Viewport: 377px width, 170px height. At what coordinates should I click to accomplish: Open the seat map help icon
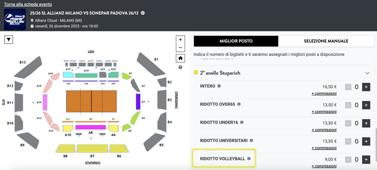[x=180, y=67]
